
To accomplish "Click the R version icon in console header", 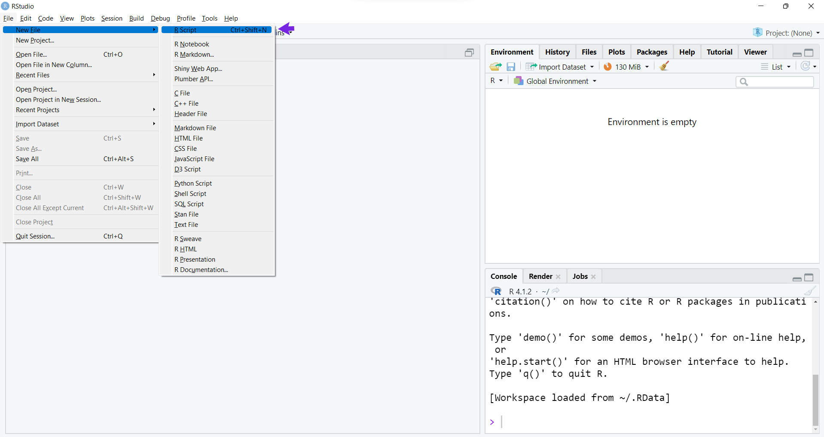I will pyautogui.click(x=496, y=291).
